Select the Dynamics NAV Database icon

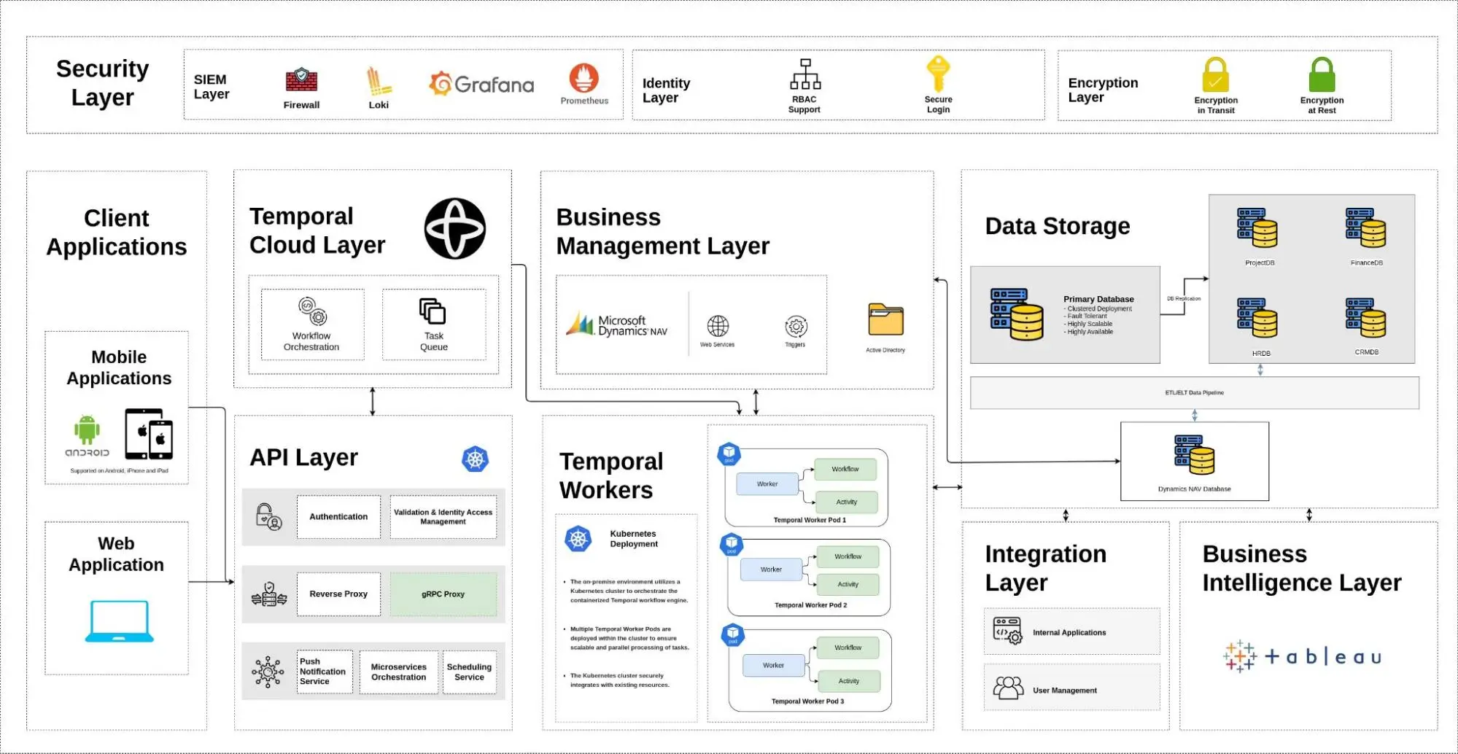[1194, 455]
